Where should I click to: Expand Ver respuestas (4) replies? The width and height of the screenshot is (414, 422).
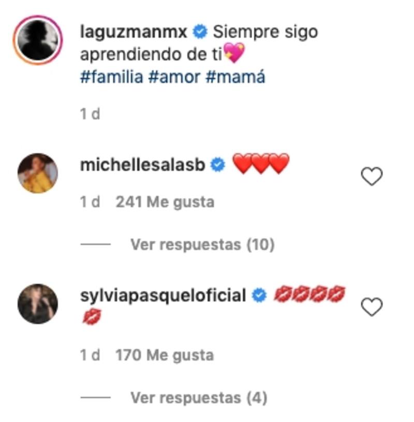tap(199, 398)
